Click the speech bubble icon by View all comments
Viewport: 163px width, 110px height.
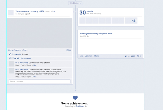pyautogui.click(x=10, y=58)
